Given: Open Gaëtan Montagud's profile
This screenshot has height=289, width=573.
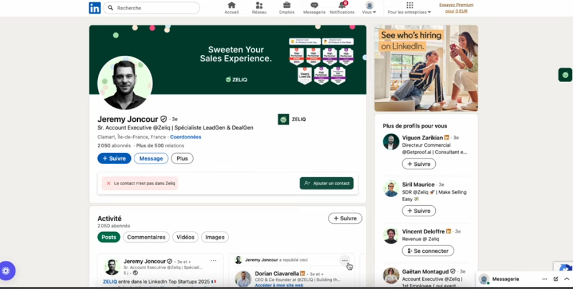Looking at the screenshot, I should [426, 271].
